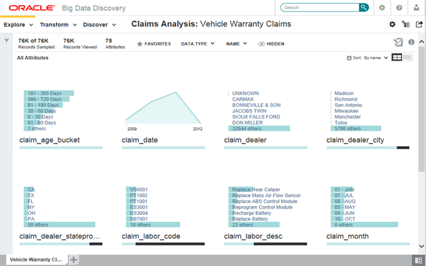Open the user profile icon
426x266 pixels.
coord(416,8)
